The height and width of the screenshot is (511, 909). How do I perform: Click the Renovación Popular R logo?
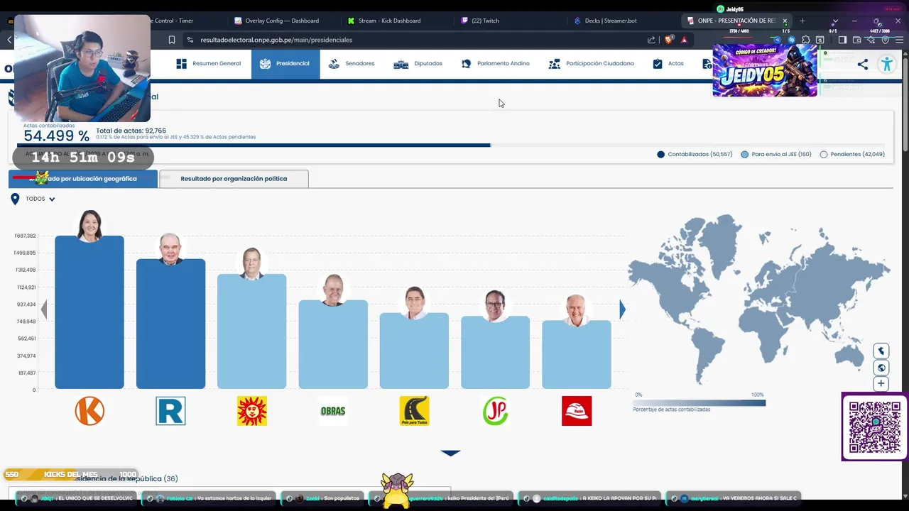pos(170,411)
